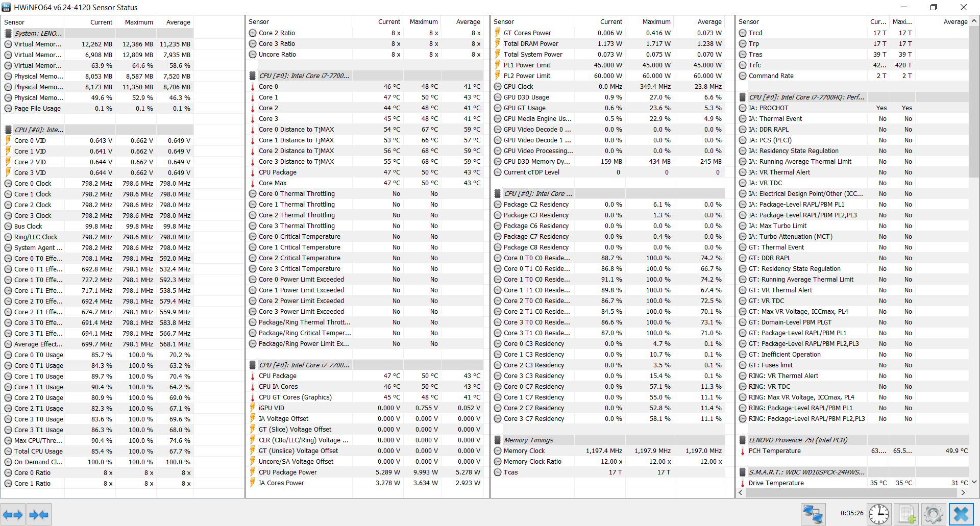Click the HWiNFO64 logo in the title bar
980x526 pixels.
(7, 7)
